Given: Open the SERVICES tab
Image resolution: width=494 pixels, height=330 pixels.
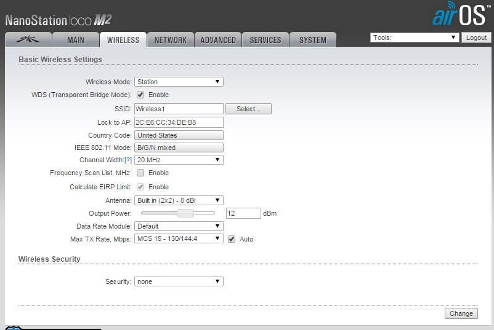Looking at the screenshot, I should pyautogui.click(x=265, y=39).
